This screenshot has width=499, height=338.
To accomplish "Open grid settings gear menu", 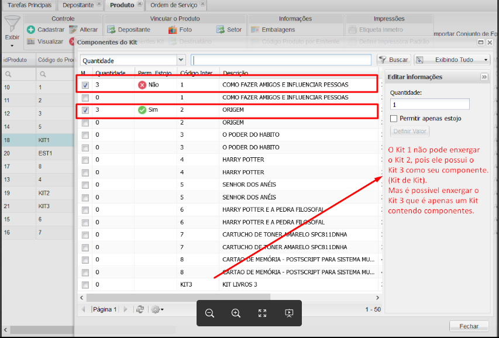I will click(157, 309).
